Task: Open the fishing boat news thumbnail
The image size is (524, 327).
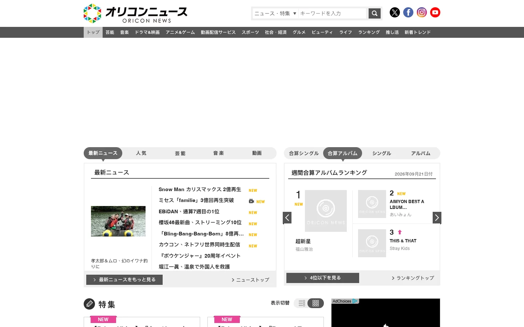Action: coord(118,221)
